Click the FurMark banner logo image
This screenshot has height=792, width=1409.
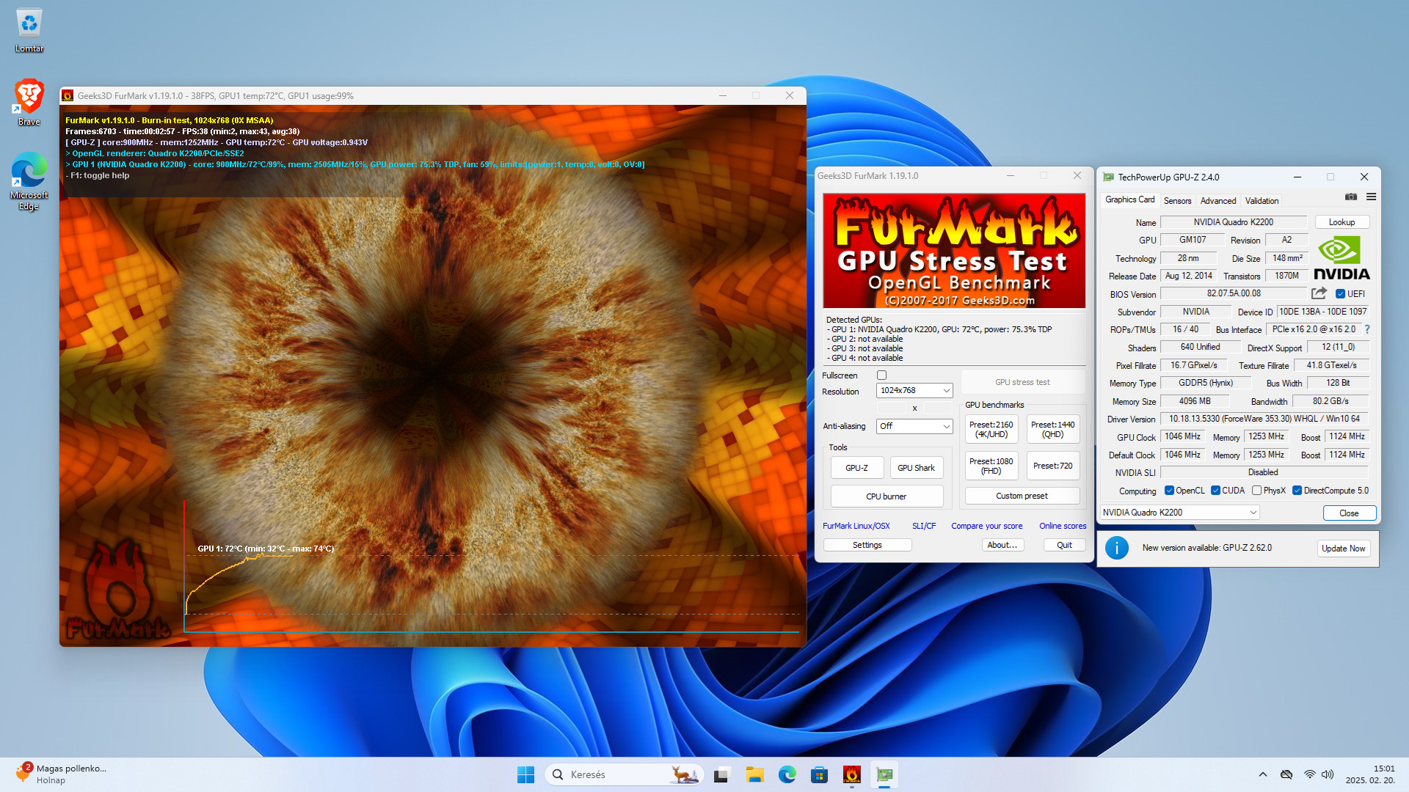(x=954, y=251)
